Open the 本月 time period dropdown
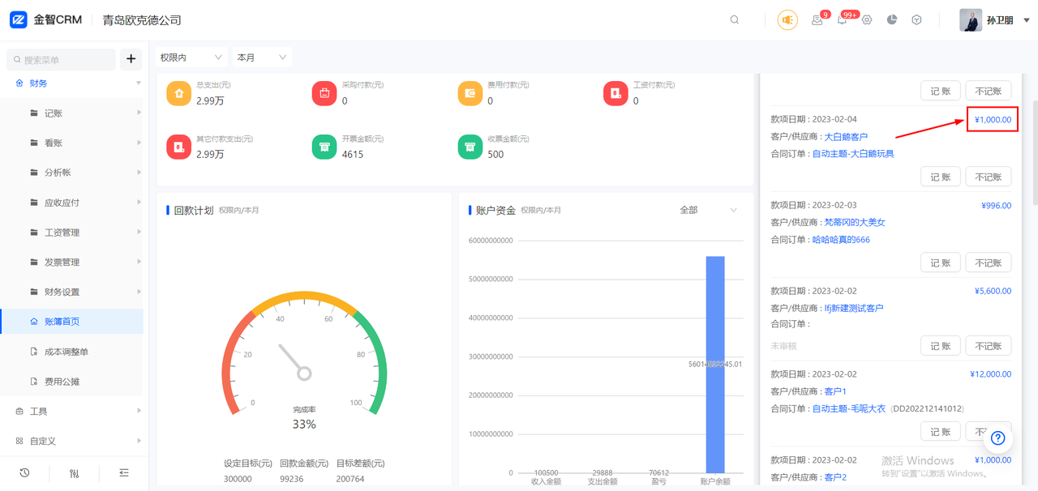Screen dimensions: 1038x491 click(261, 58)
